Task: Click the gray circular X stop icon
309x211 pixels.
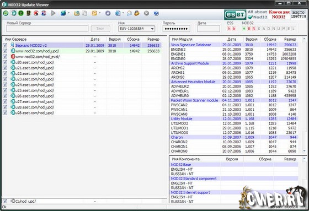Action: (x=146, y=13)
